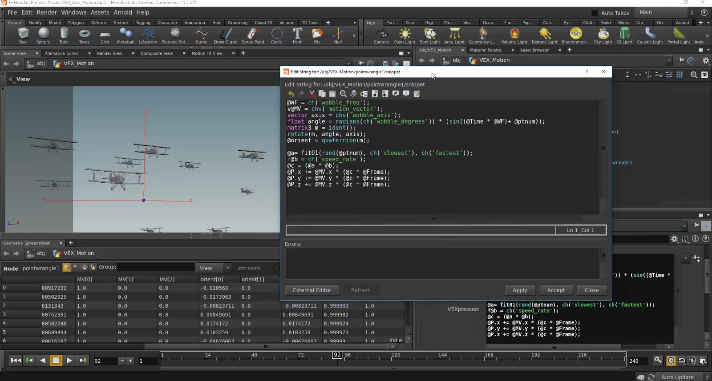Click the Comment (#) icon in Edit String toolbar
This screenshot has width=712, height=381.
(396, 94)
